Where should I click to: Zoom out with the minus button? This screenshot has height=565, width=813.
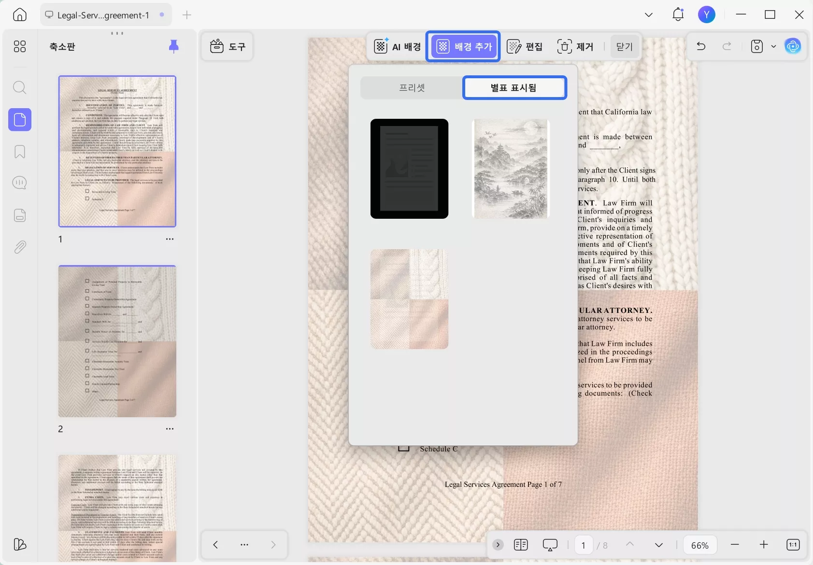(x=735, y=545)
